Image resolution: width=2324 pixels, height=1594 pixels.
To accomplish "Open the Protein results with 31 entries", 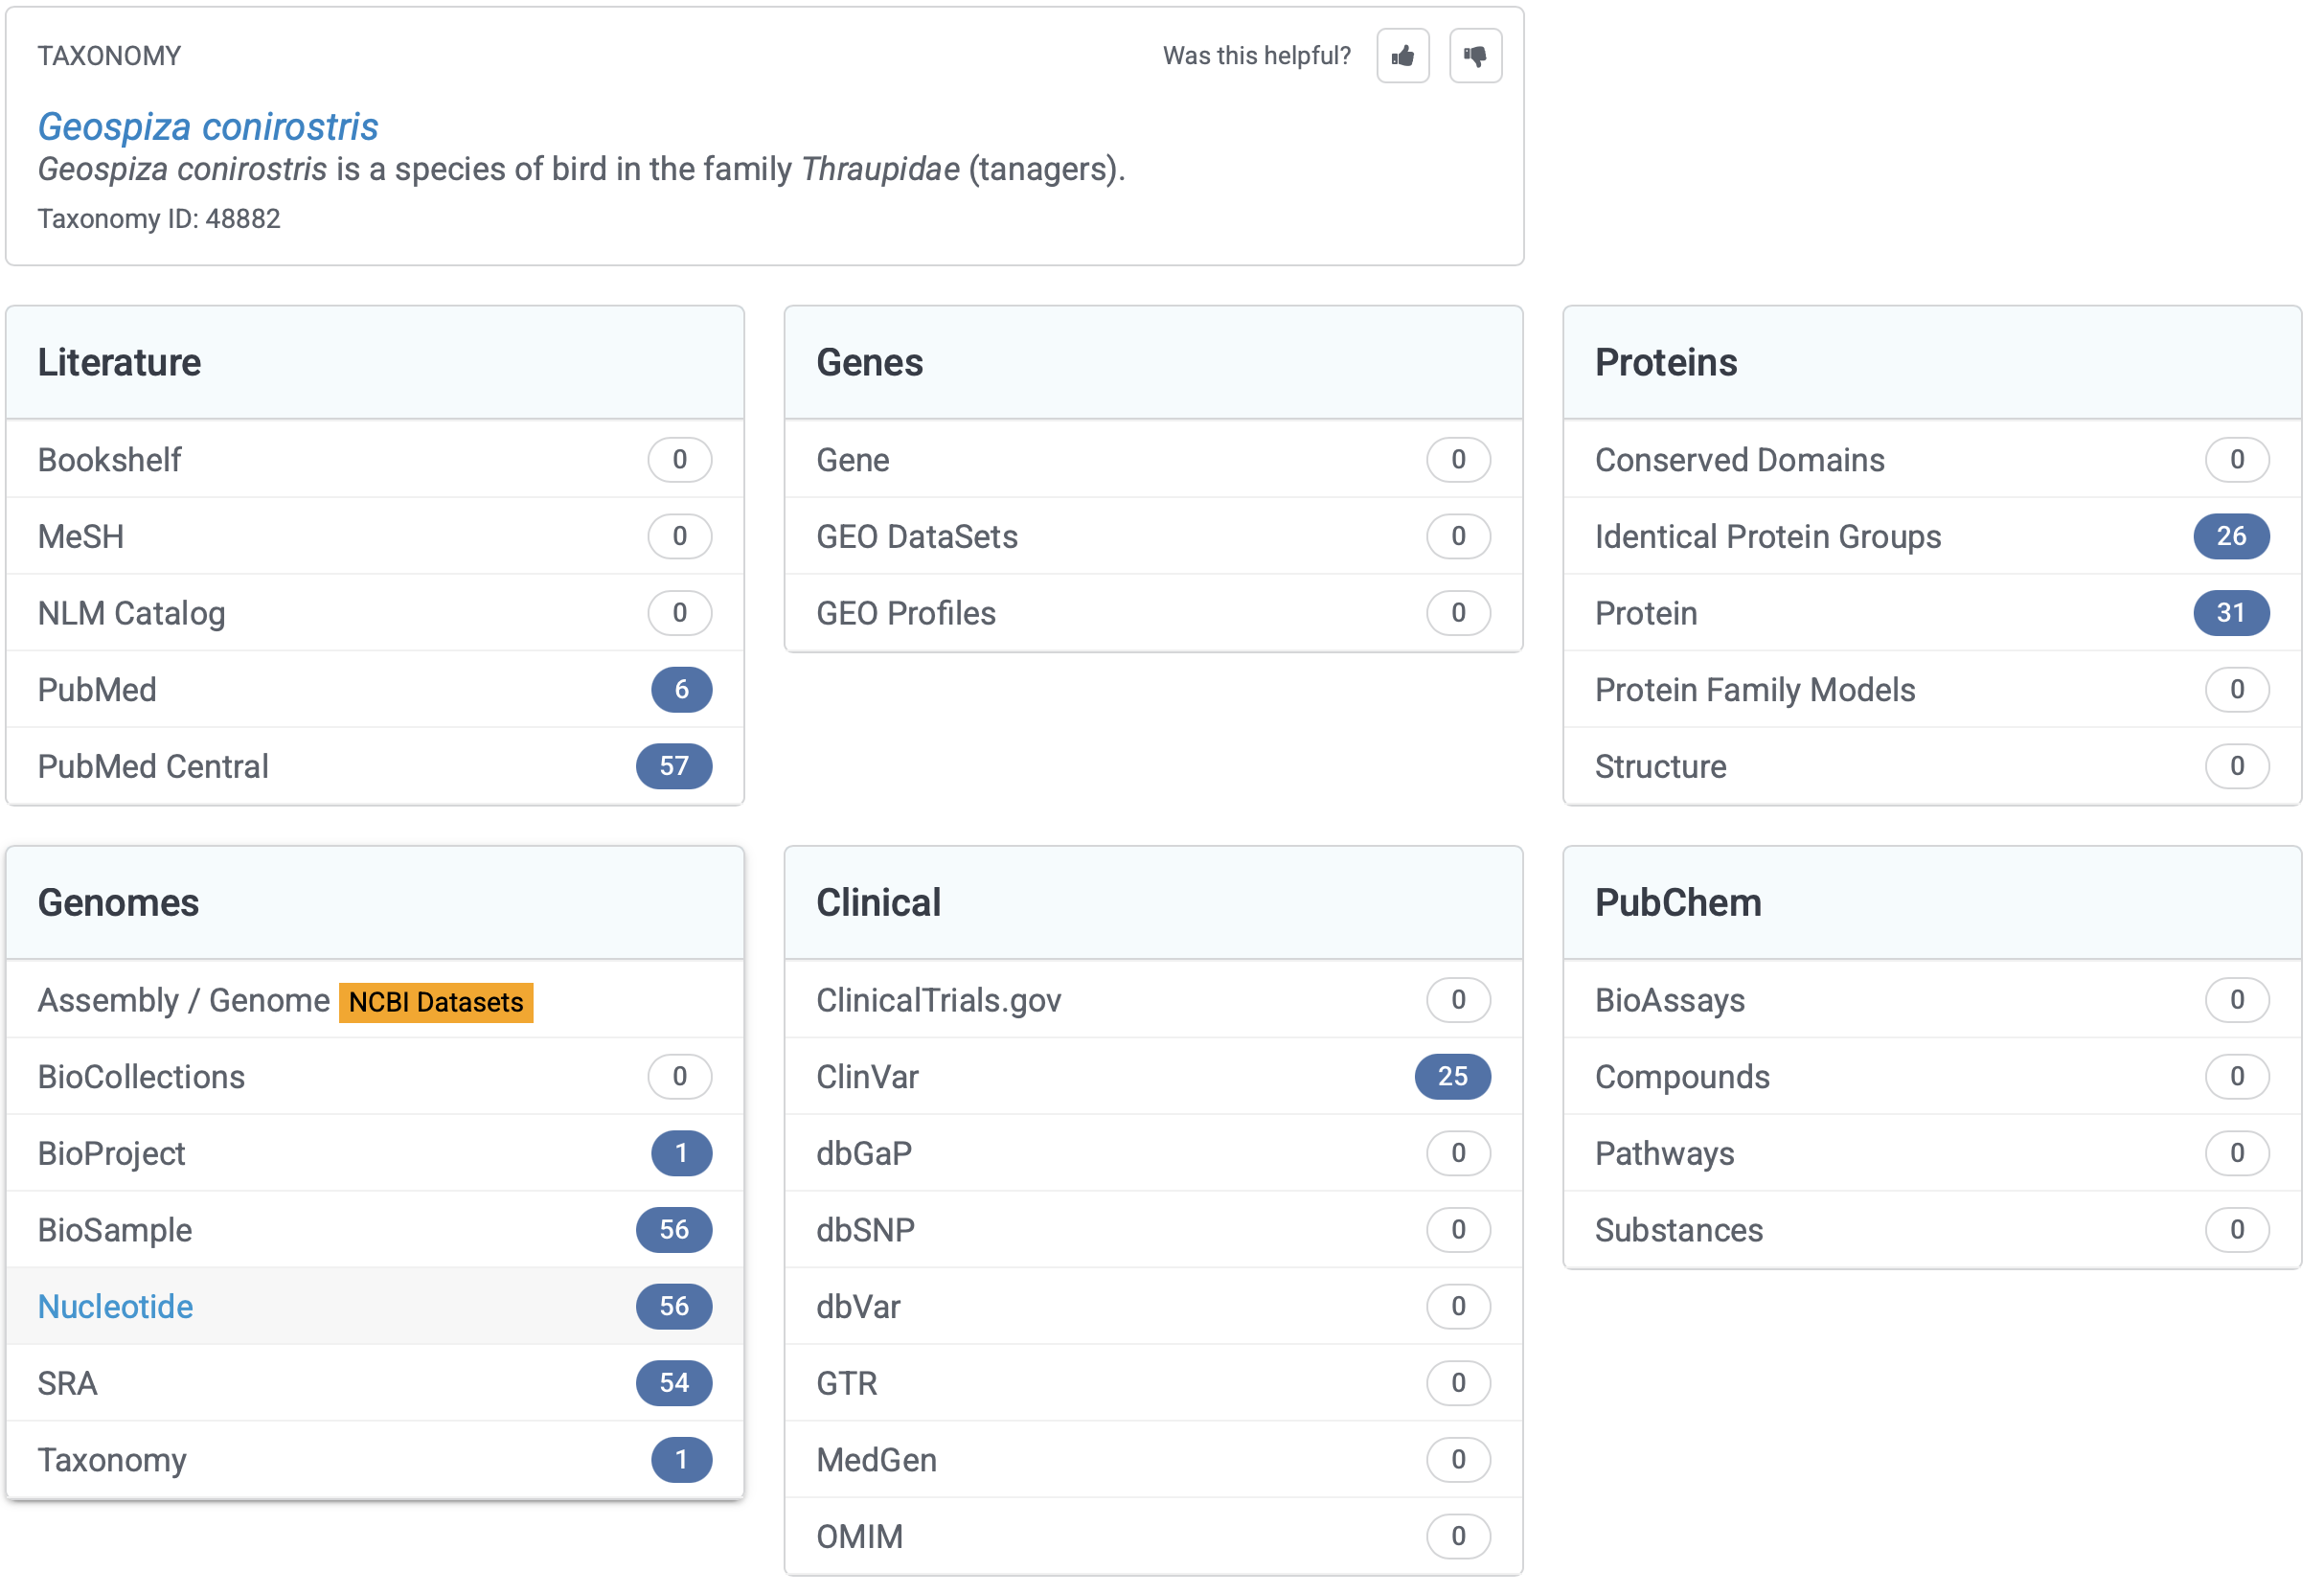I will click(x=1646, y=613).
